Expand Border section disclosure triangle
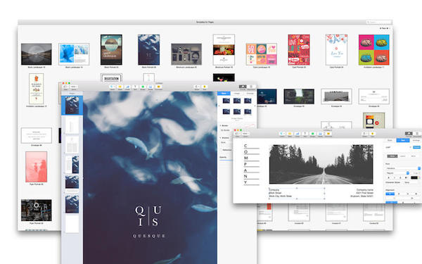The image size is (422, 264). pos(220,125)
